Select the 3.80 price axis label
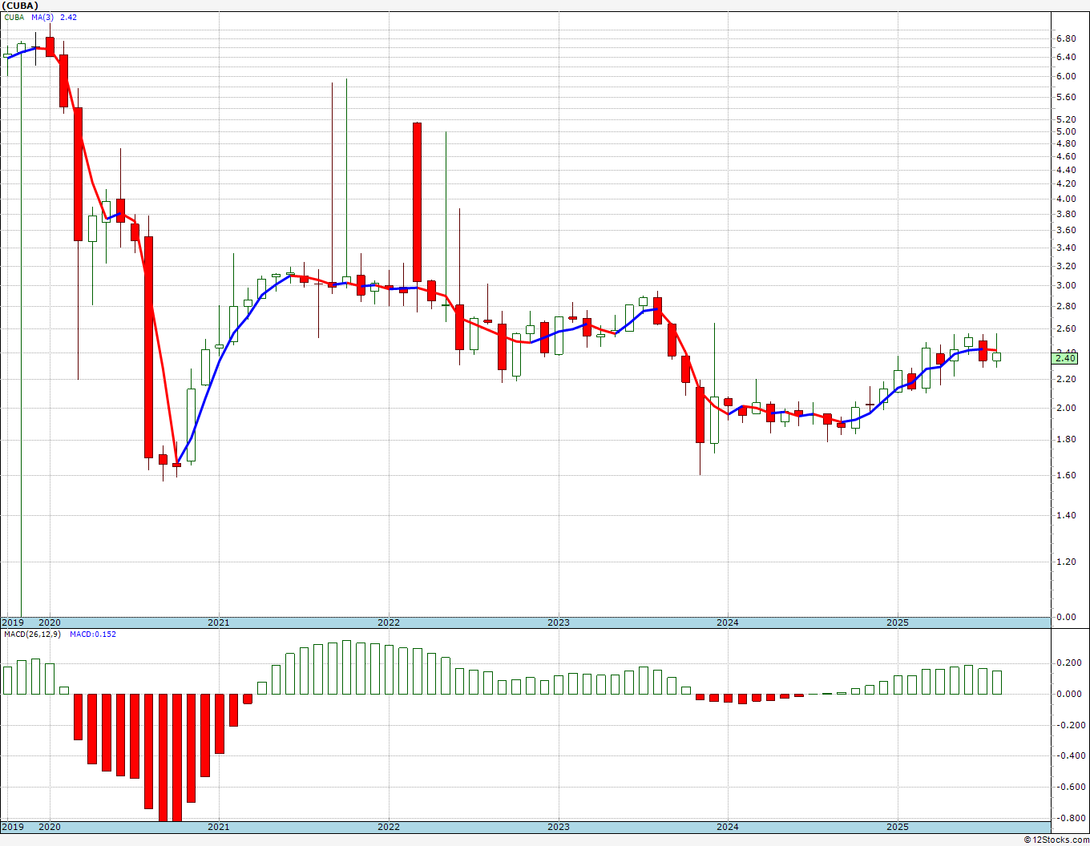This screenshot has height=846, width=1090. click(x=1065, y=214)
